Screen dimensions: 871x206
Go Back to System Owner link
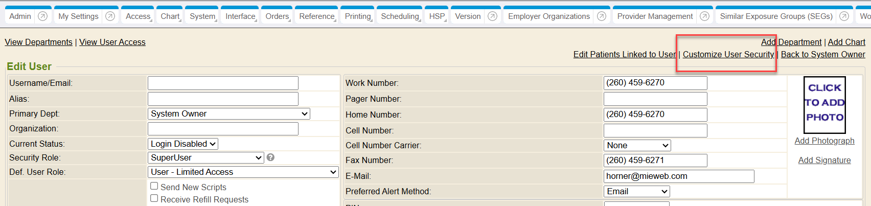point(823,54)
